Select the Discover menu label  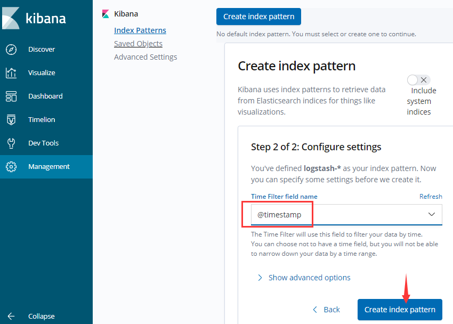[x=42, y=50]
